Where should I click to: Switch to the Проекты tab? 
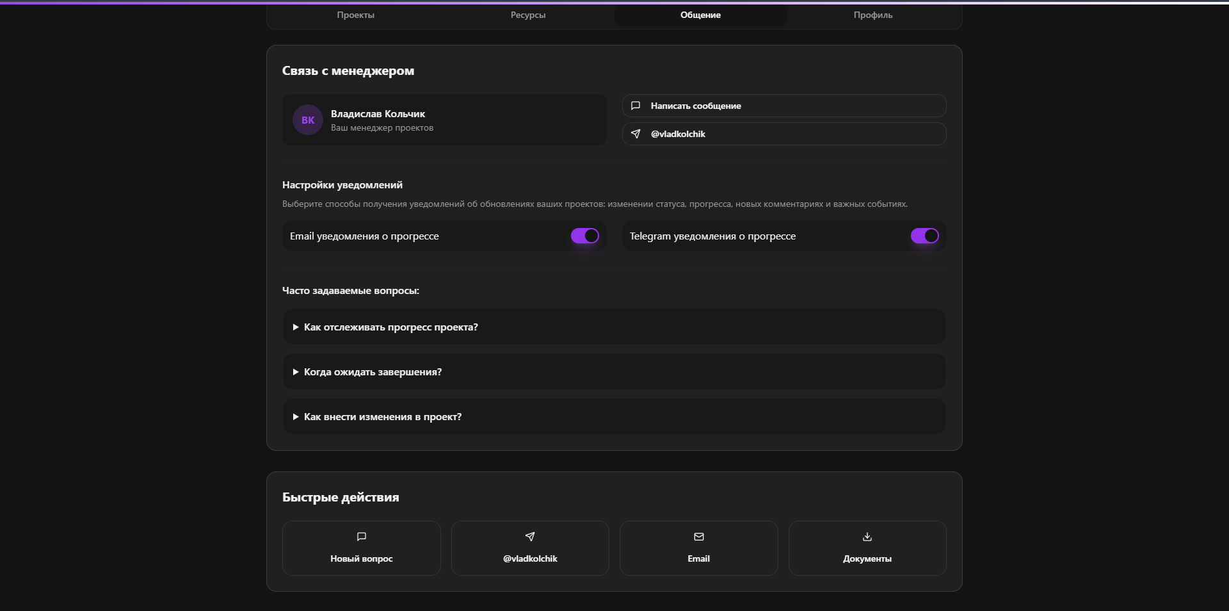pyautogui.click(x=356, y=15)
